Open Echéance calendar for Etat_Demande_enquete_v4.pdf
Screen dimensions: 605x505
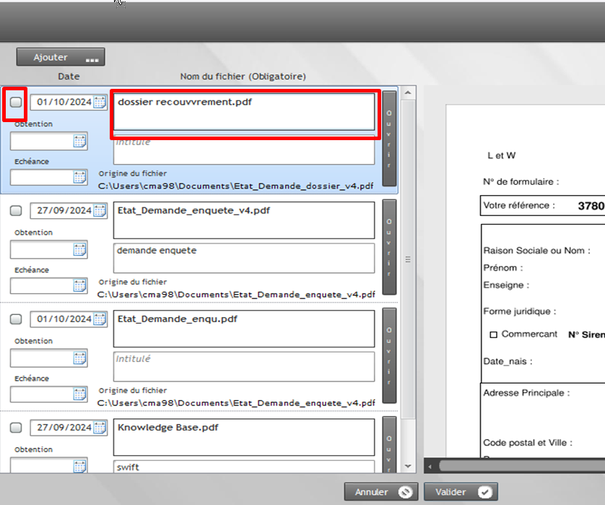(x=79, y=286)
